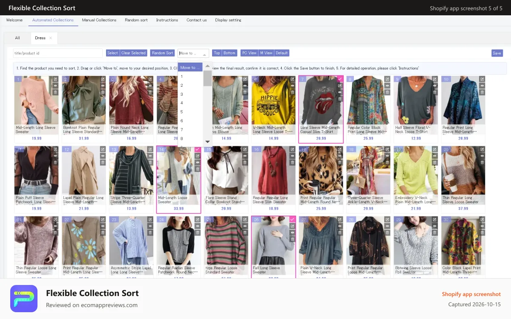Click the Clear Selected button
The width and height of the screenshot is (511, 319).
[133, 53]
